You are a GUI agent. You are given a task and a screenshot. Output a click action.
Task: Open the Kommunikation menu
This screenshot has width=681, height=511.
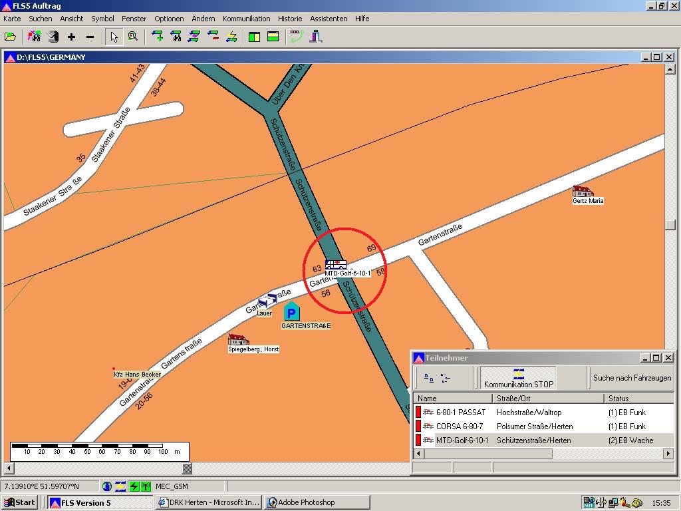click(246, 19)
